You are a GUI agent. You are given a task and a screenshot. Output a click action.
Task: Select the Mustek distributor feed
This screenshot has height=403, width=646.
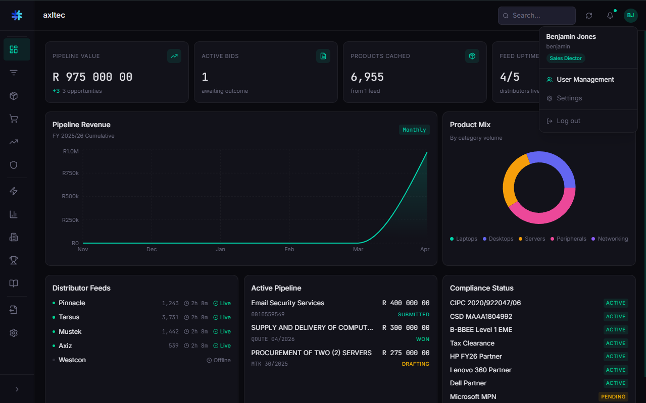[141, 331]
